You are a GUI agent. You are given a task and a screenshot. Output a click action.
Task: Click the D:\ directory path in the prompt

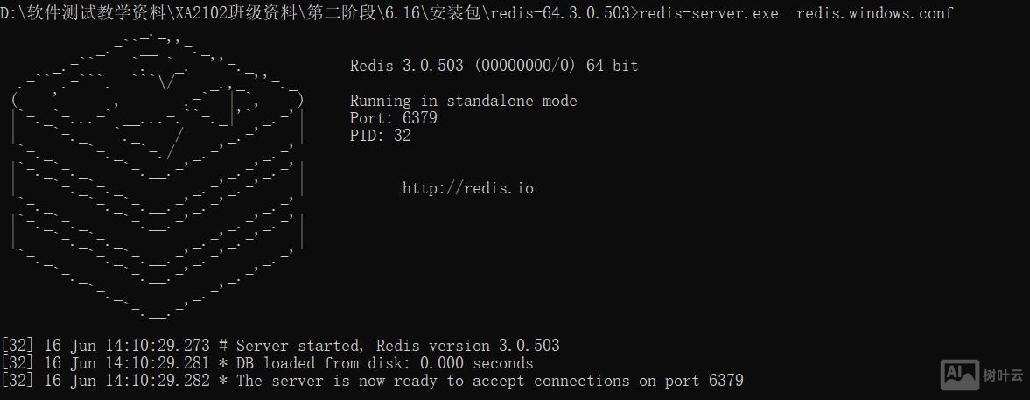click(x=315, y=13)
